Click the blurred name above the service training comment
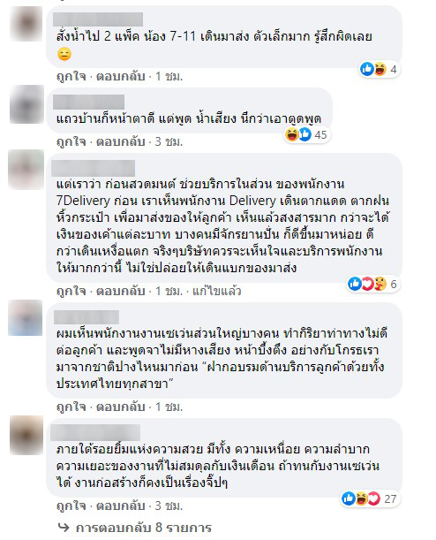The width and height of the screenshot is (436, 540). click(86, 316)
